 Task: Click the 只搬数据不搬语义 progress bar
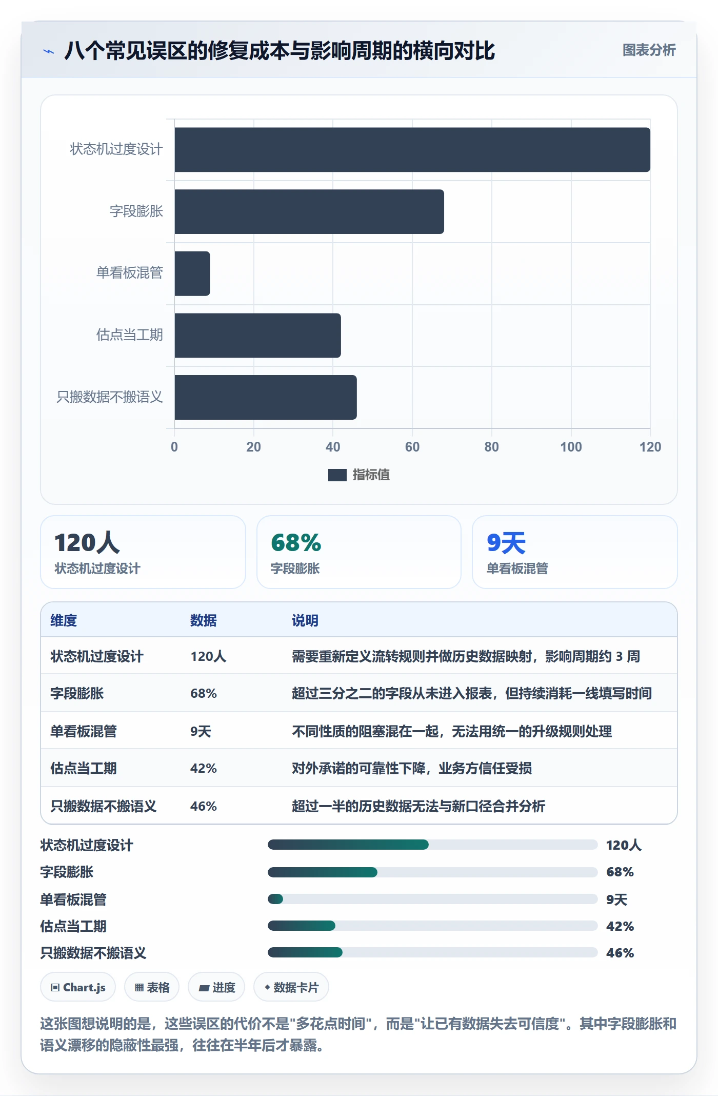(432, 952)
